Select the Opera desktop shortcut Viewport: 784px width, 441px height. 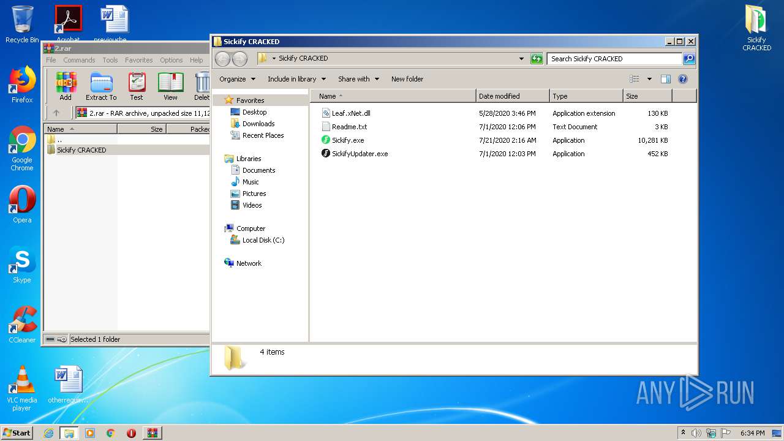click(22, 205)
